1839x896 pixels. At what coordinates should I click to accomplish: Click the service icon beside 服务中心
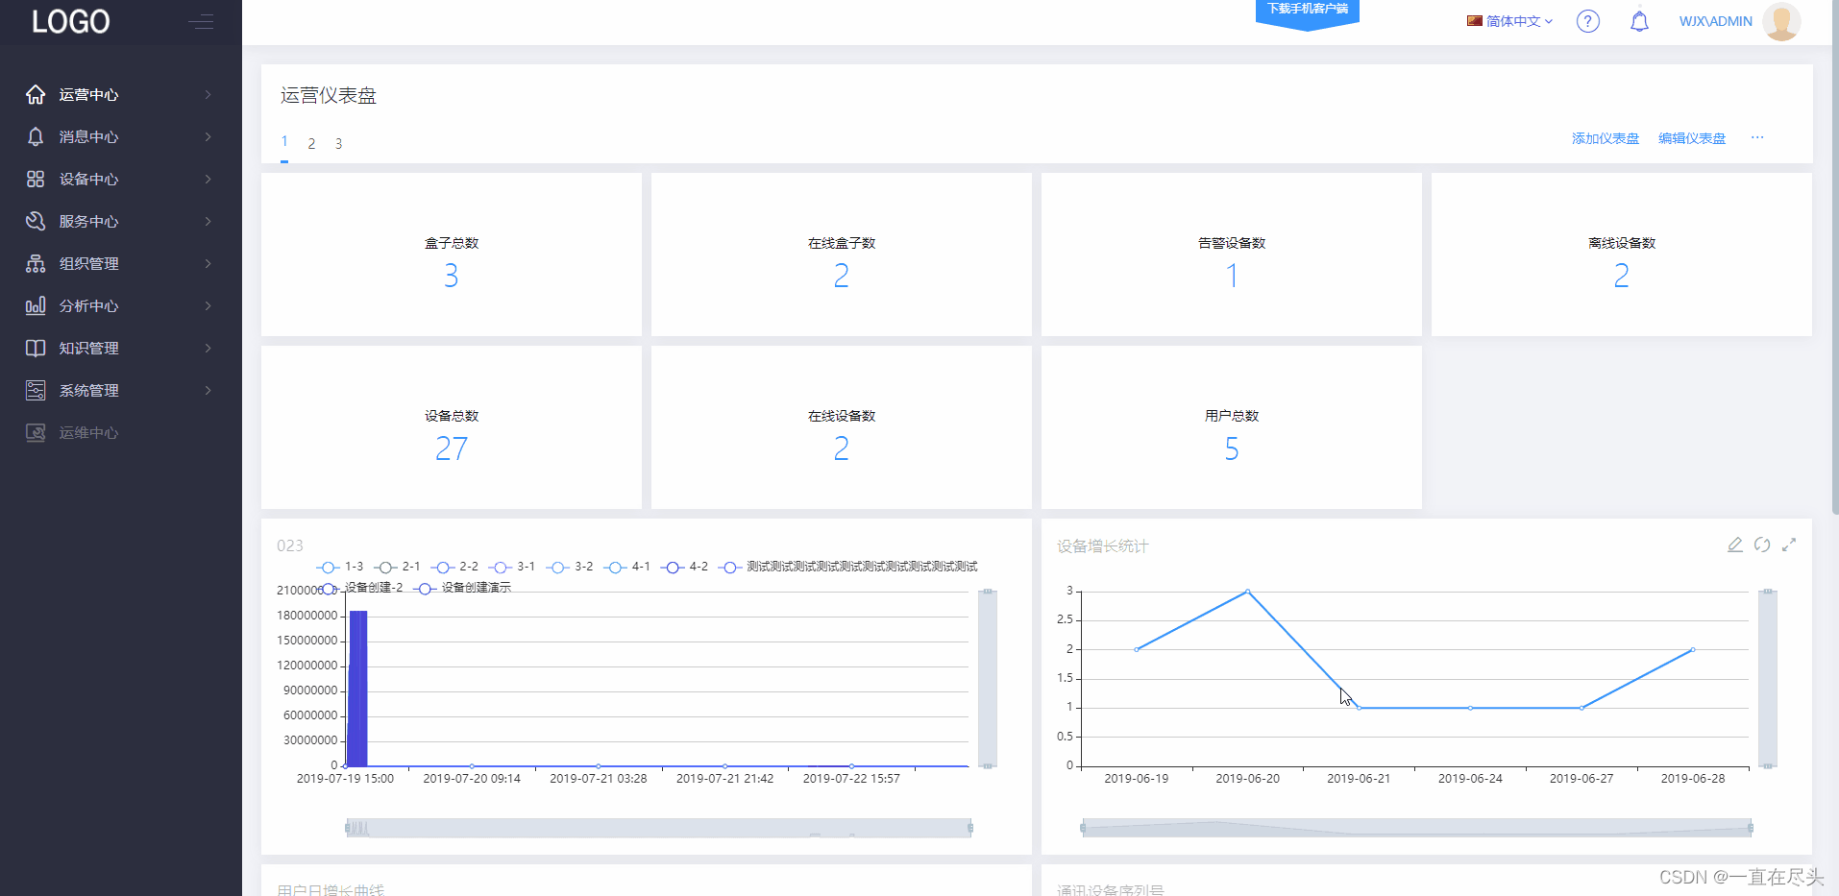[36, 221]
